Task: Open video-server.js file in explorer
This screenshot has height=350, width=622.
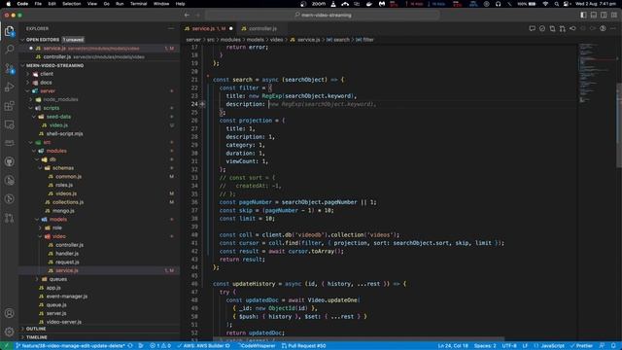Action: (x=63, y=322)
